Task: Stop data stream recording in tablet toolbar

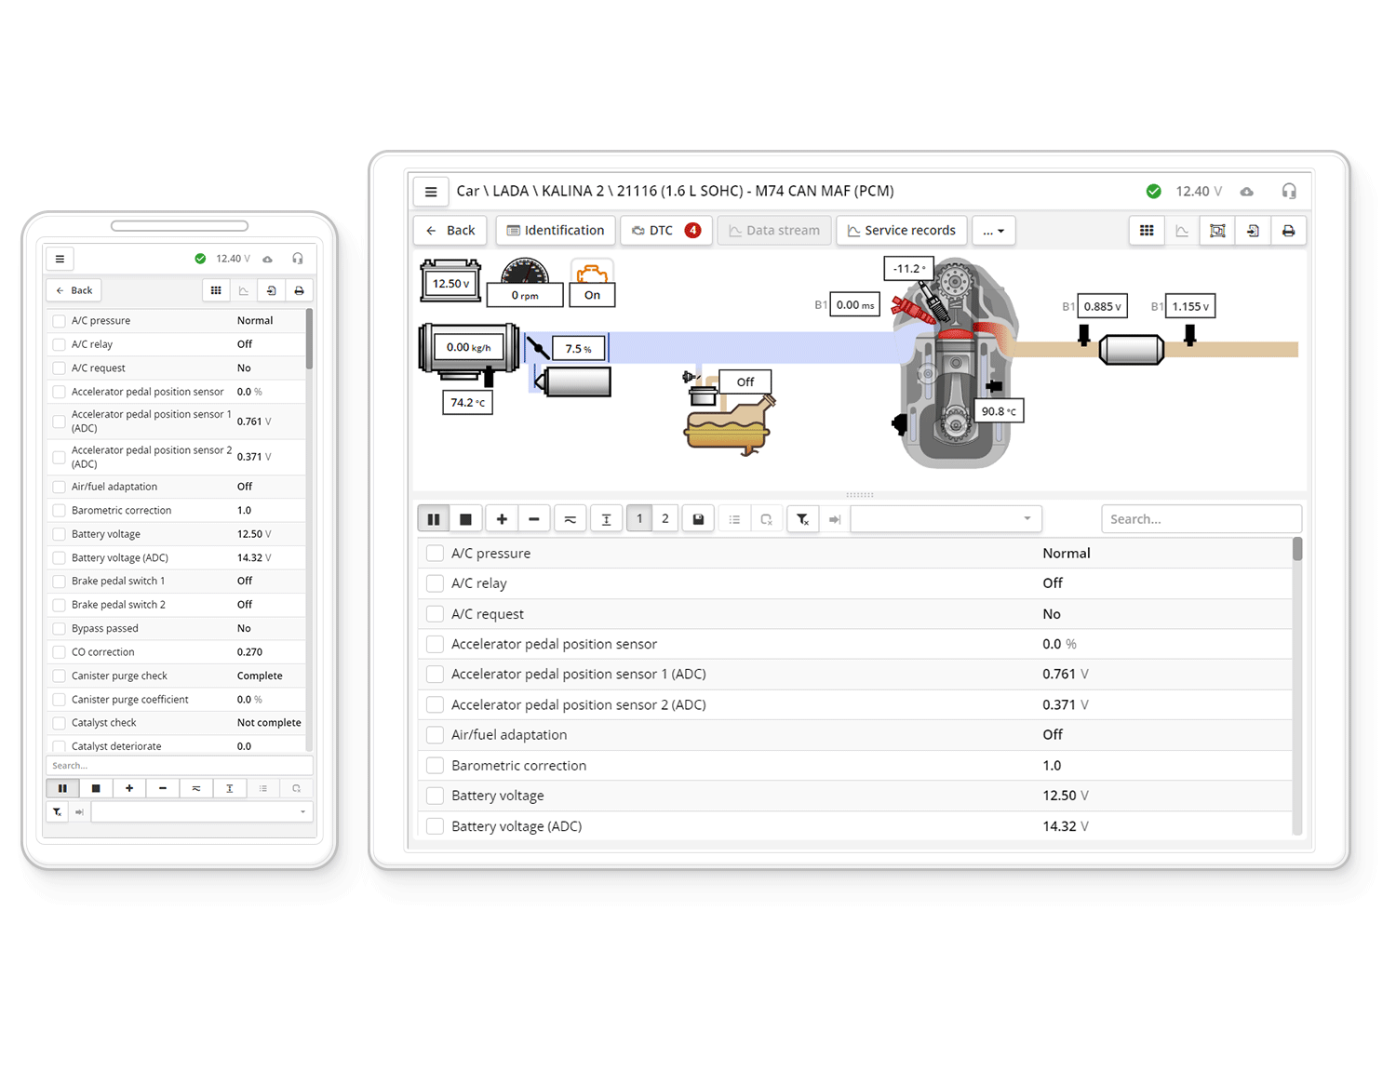Action: pyautogui.click(x=465, y=519)
